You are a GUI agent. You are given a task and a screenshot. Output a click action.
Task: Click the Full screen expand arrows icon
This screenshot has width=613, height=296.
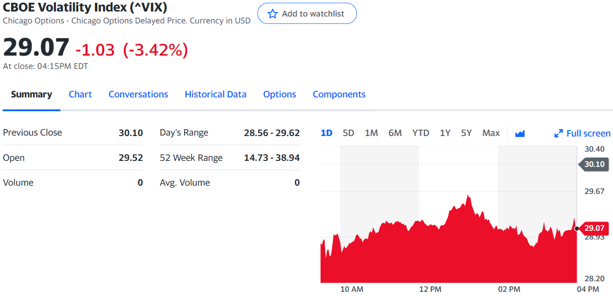pyautogui.click(x=559, y=133)
